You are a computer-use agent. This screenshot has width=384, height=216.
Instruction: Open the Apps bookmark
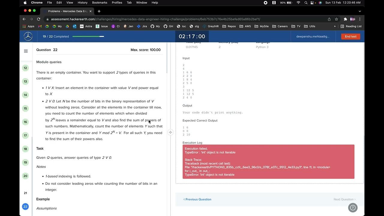(x=28, y=26)
